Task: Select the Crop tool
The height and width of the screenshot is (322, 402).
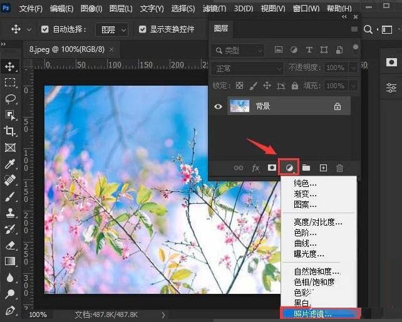Action: click(10, 131)
